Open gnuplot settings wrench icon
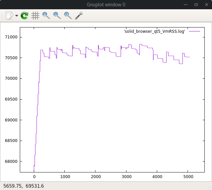Viewport: 212px width, 190px height. (x=79, y=16)
